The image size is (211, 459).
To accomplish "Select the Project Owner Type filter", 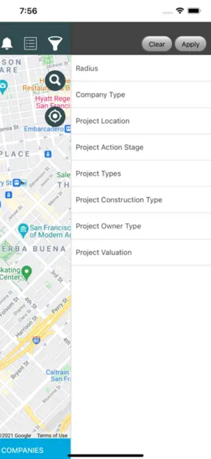I will [141, 226].
